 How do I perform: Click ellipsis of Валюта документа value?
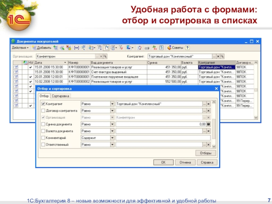(204, 131)
